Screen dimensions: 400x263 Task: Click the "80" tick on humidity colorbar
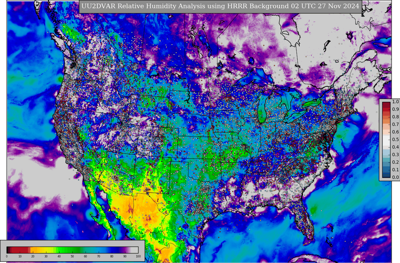click(112, 256)
